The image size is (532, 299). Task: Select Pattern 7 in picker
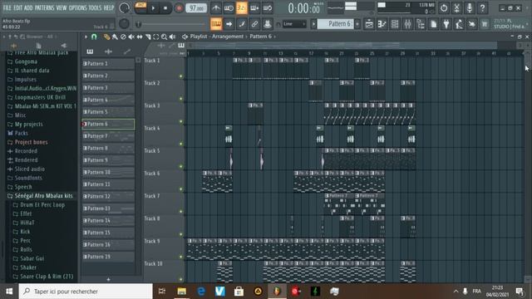pos(108,136)
